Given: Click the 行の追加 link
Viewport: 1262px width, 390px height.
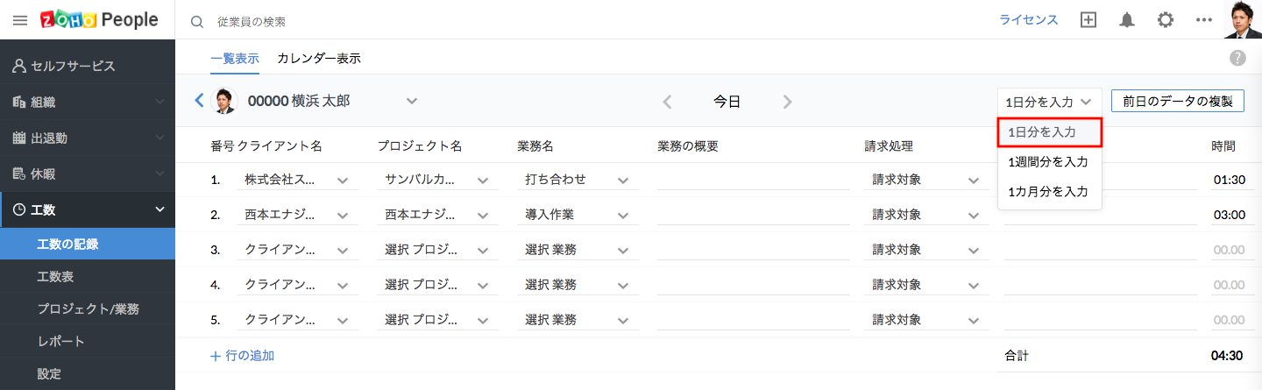Looking at the screenshot, I should point(243,356).
